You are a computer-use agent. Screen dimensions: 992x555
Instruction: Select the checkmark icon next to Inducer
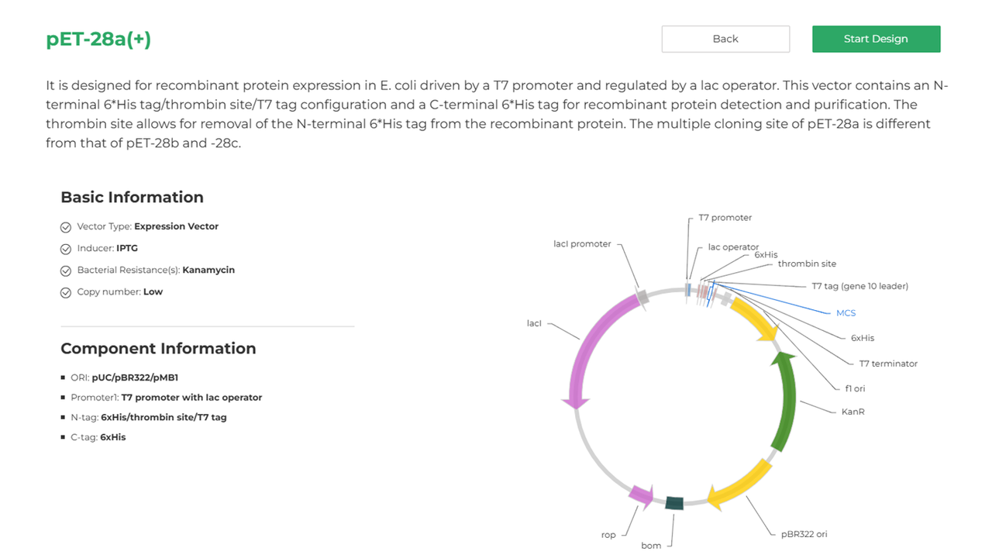(x=66, y=248)
